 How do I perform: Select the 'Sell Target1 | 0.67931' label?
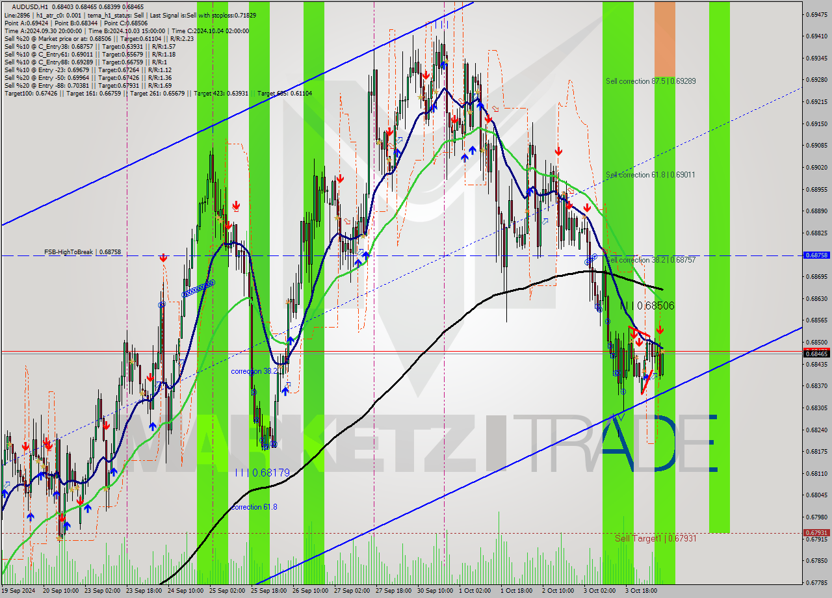point(656,539)
